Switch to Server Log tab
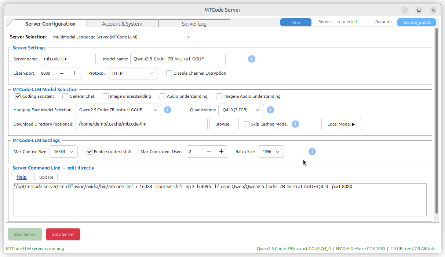Screen dimensions: 445x257 pos(194,24)
